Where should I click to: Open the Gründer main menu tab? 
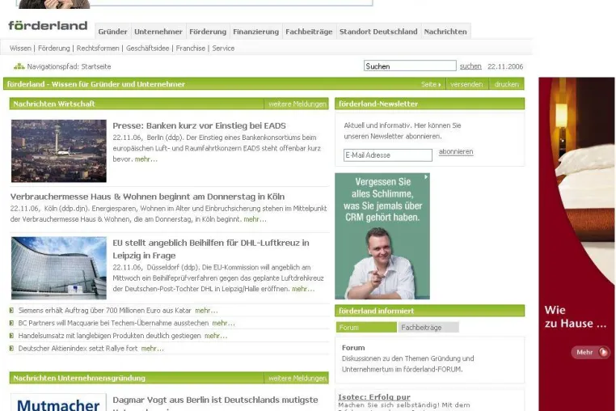112,32
